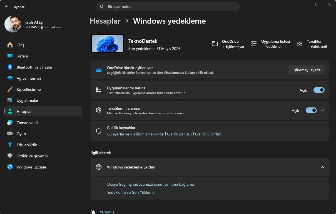Image resolution: width=336 pixels, height=214 pixels.
Task: Click the Giriş home icon
Action: point(10,45)
